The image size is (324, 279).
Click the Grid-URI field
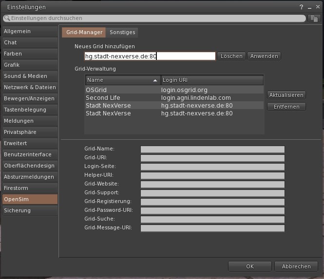pyautogui.click(x=212, y=158)
